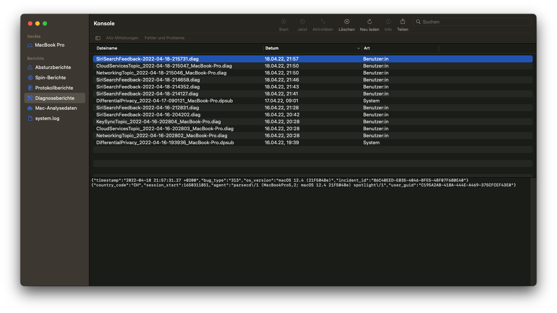
Task: Click the Jetzt toolbar icon
Action: 302,22
